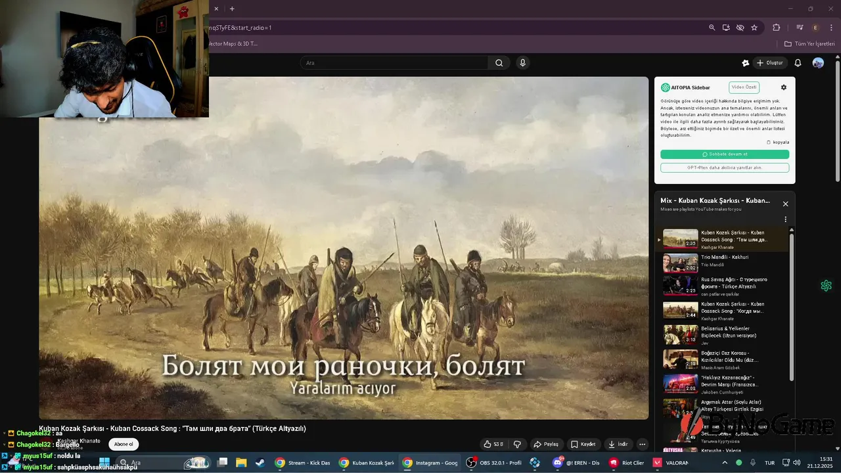Switch to Stream - Kick Dashboard Chrome window
This screenshot has width=841, height=473.
pos(302,462)
